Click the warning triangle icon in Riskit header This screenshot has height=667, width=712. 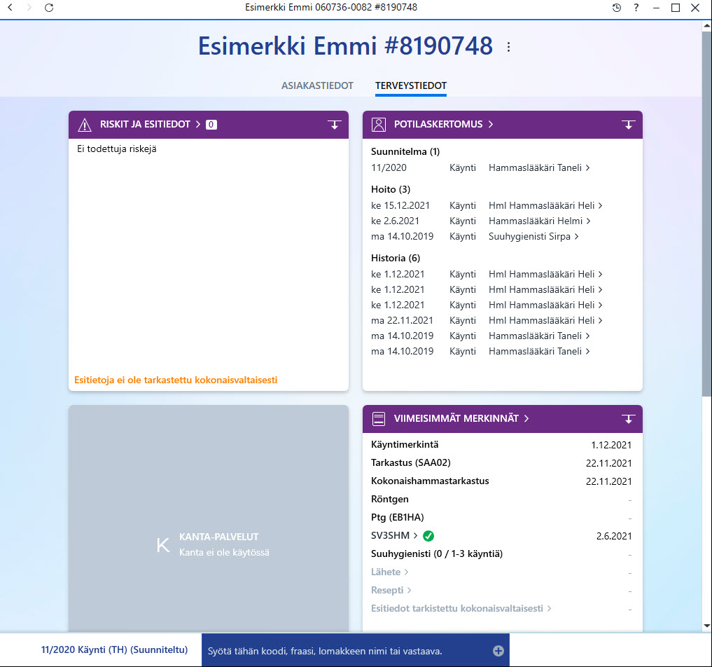tap(85, 125)
